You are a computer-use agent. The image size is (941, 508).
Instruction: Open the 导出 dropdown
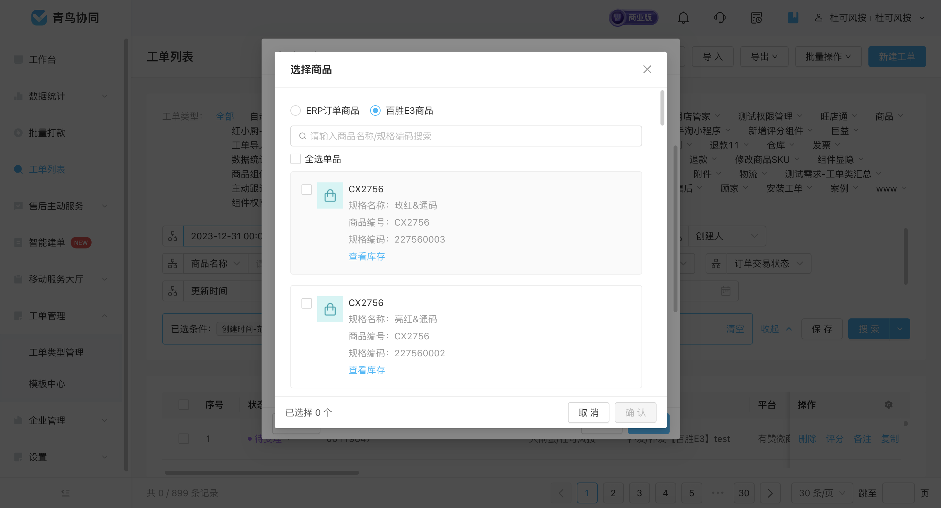point(764,57)
